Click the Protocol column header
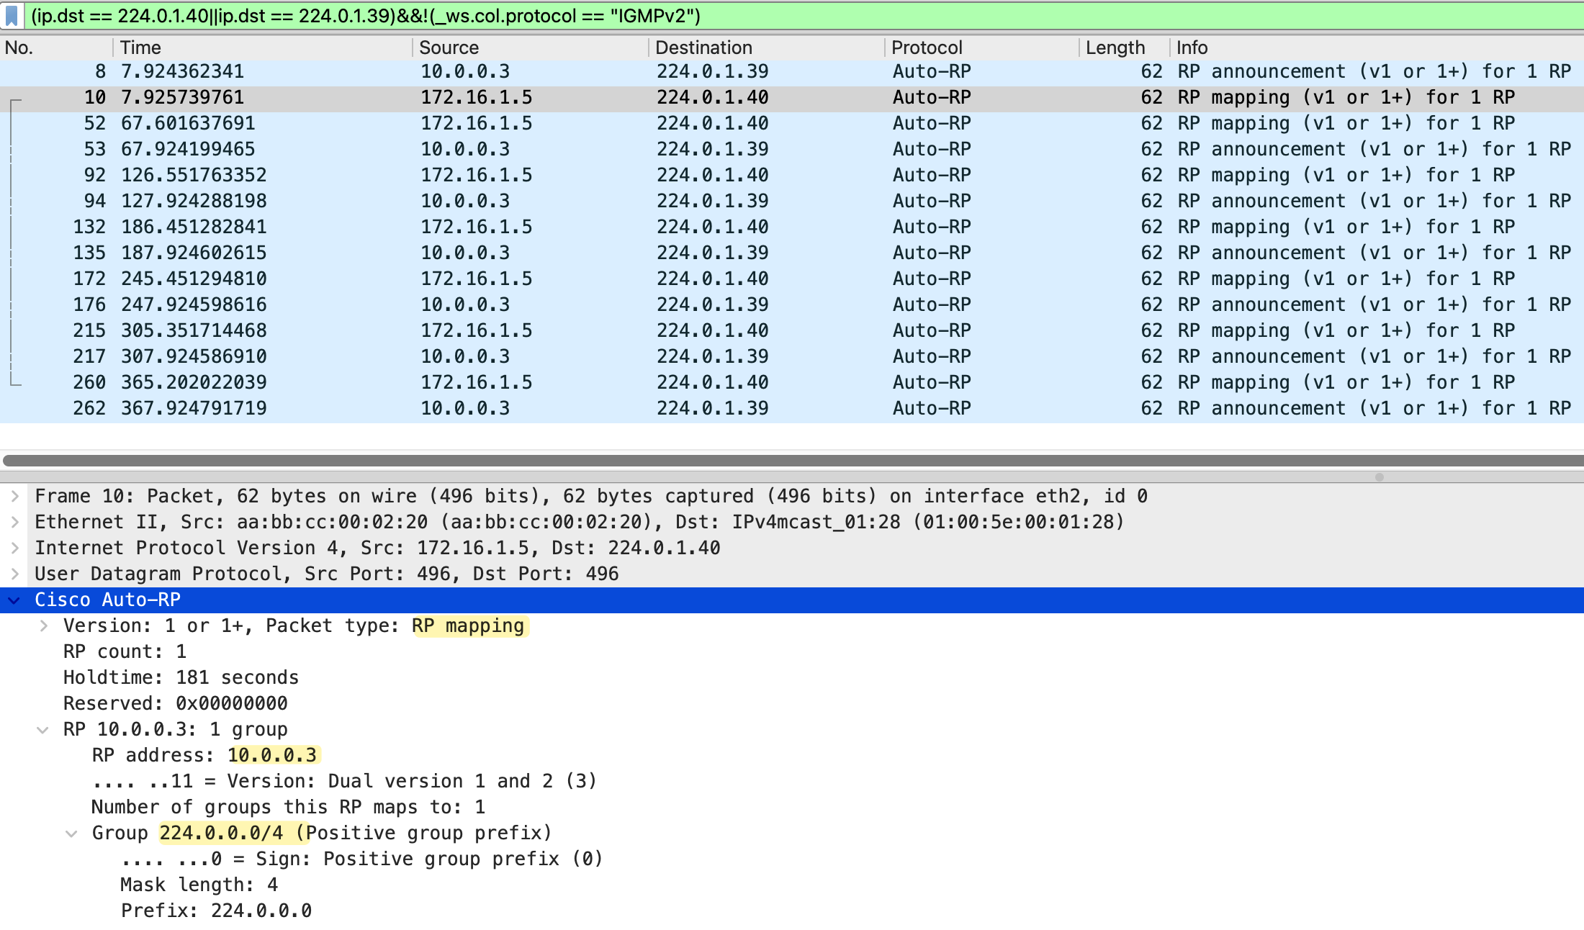This screenshot has height=930, width=1584. point(927,48)
